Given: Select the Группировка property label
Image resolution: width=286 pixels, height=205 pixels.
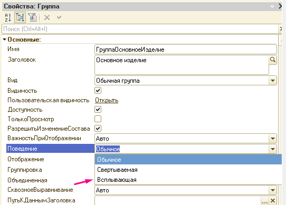Looking at the screenshot, I should 25,170.
